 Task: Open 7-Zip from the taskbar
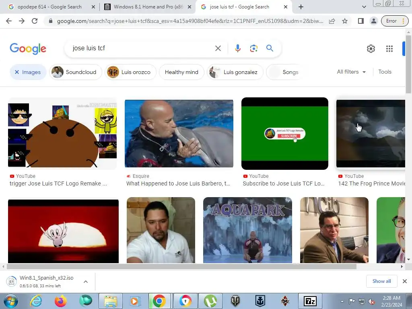[x=310, y=301]
